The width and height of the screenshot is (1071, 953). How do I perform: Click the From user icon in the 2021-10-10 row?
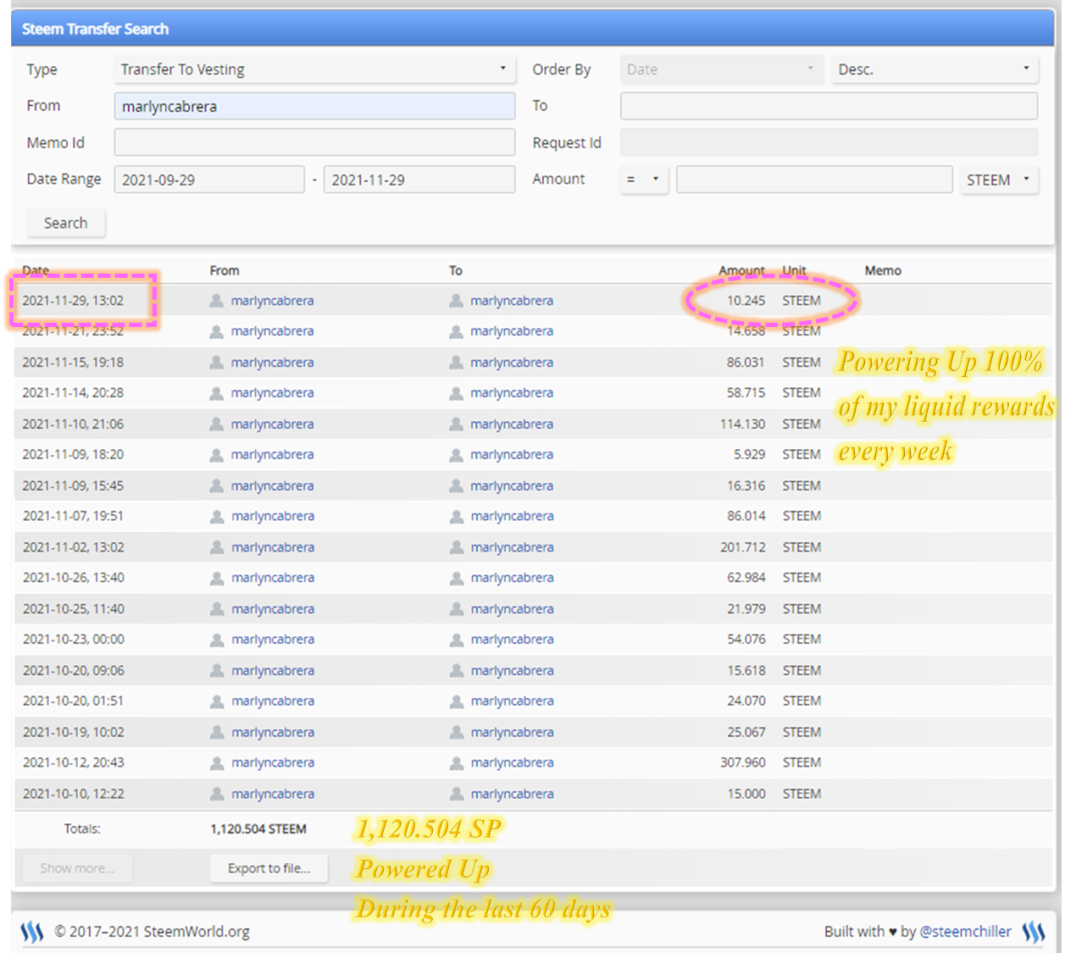click(x=217, y=794)
